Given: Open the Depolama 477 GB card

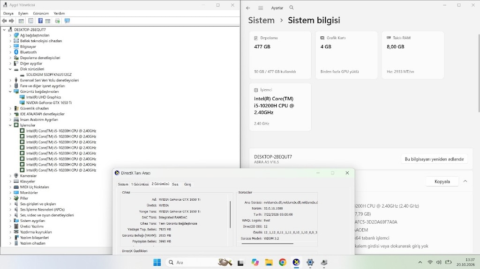Looking at the screenshot, I should pos(280,55).
